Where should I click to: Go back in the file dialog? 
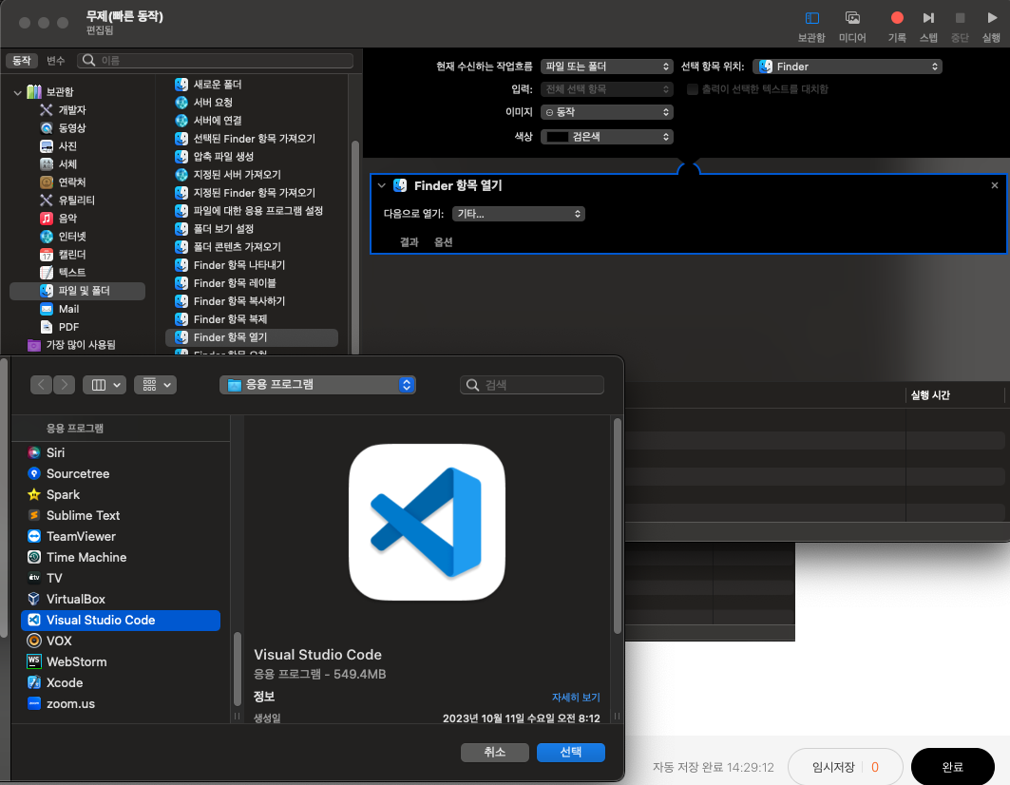pyautogui.click(x=41, y=385)
